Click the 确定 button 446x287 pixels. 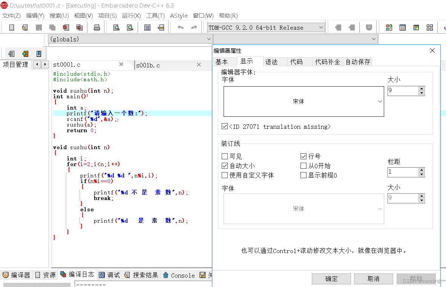(x=331, y=279)
